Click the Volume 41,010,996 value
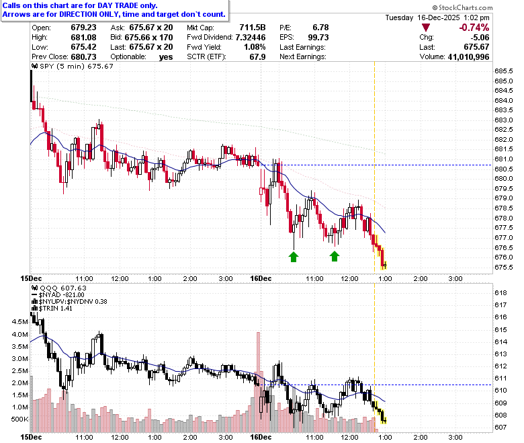Screen dimensions: 524x443 468,57
